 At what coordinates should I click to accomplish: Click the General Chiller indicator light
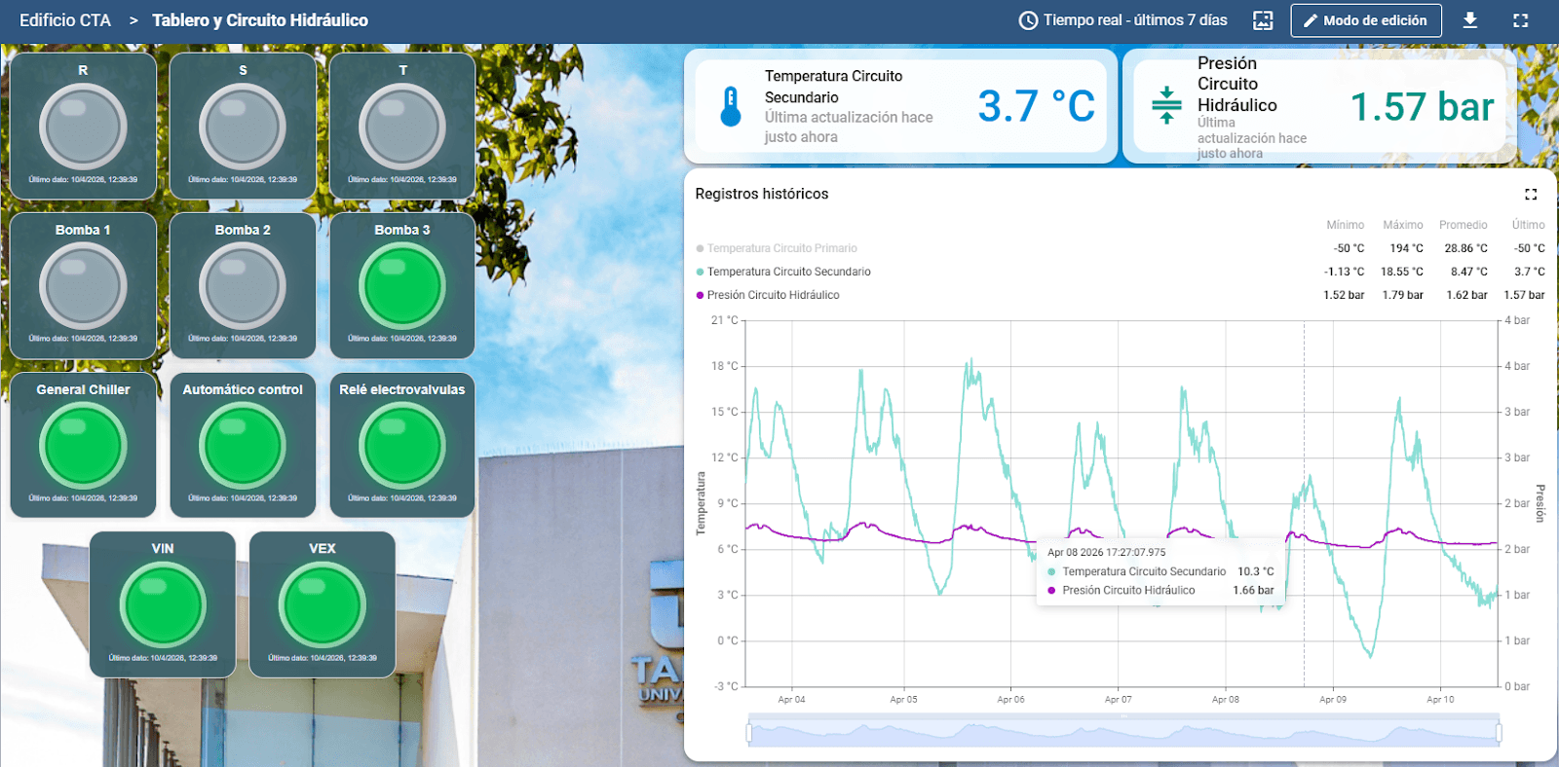pos(83,446)
